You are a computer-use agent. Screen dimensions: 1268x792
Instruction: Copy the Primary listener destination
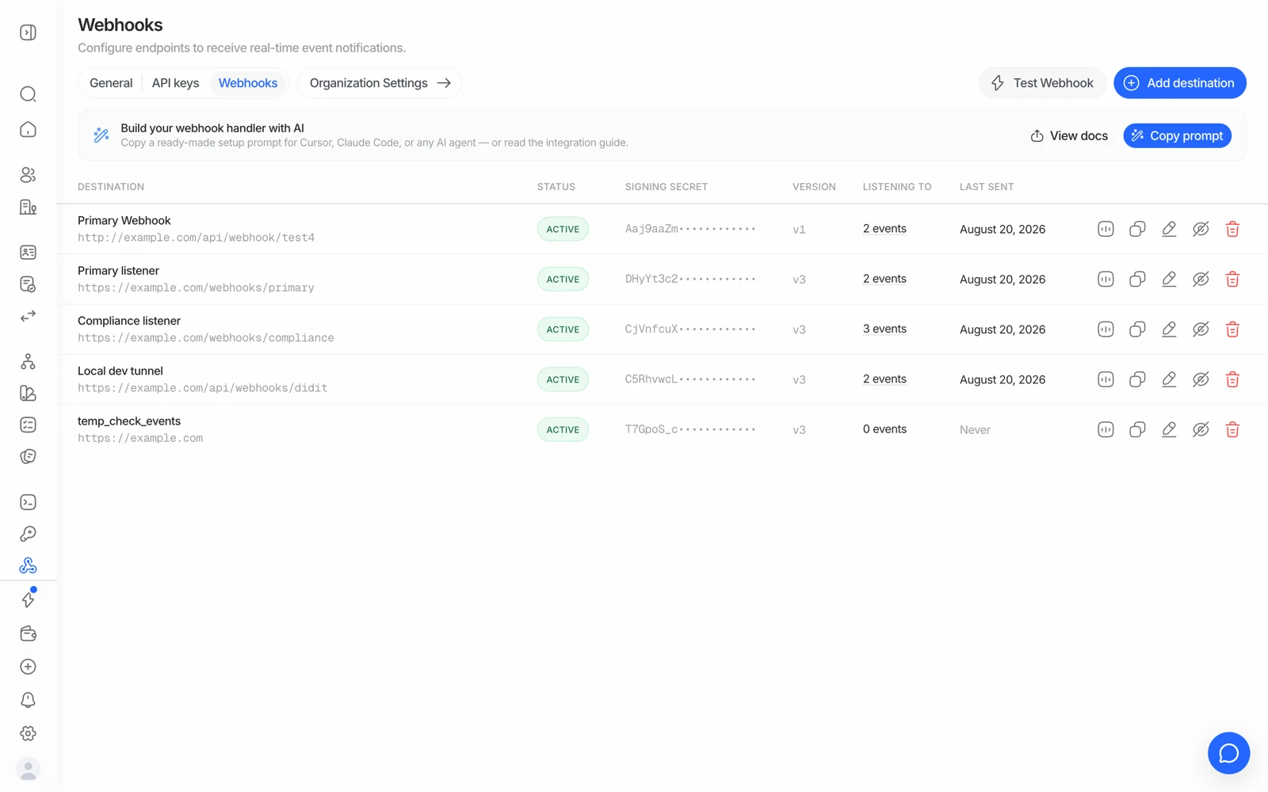(1137, 279)
